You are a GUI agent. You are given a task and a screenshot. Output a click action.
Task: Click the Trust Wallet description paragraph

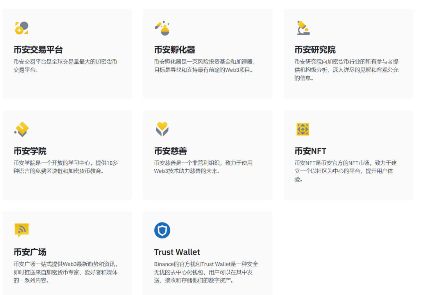206,272
